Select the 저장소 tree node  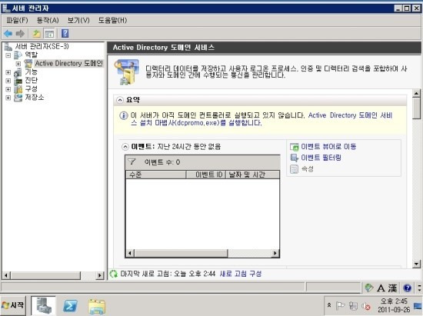pyautogui.click(x=35, y=98)
